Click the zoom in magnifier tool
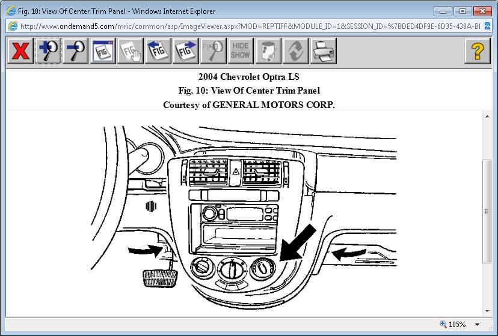The height and width of the screenshot is (336, 498). point(48,51)
